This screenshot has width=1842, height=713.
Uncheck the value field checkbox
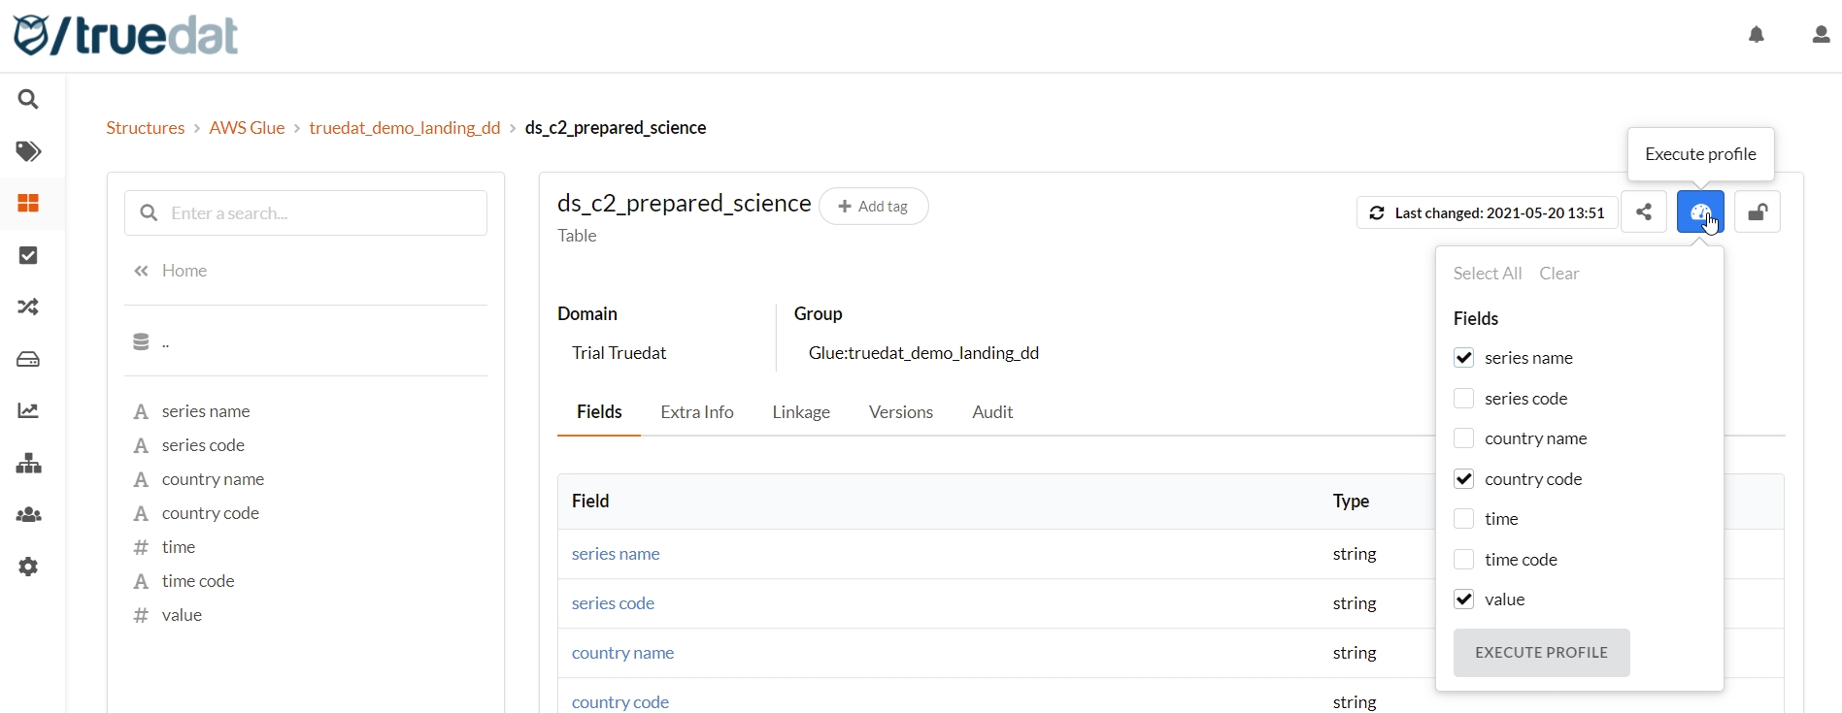point(1464,600)
